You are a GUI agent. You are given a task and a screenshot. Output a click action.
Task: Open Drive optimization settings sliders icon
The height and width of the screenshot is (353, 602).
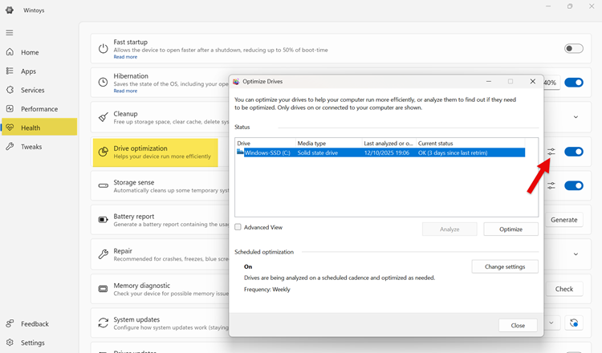551,152
